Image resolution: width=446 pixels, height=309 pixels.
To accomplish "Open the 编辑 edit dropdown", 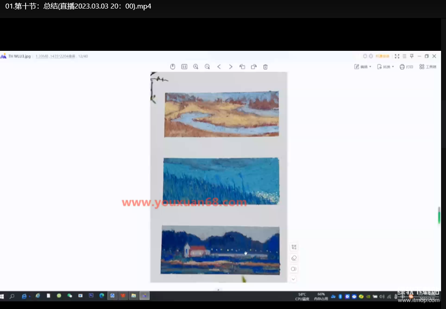I will click(363, 67).
